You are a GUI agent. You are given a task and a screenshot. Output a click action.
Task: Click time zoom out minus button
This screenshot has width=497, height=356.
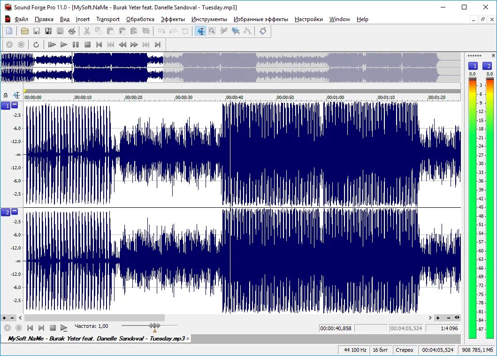pos(449,318)
